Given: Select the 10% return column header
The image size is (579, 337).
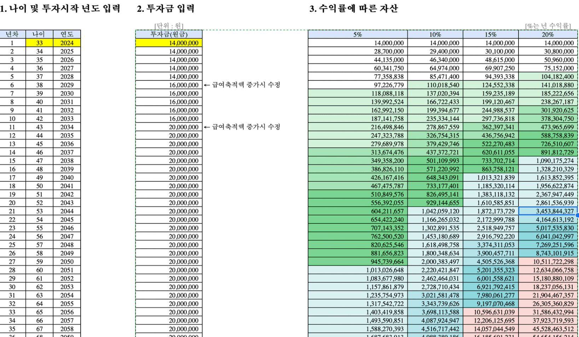Looking at the screenshot, I should tap(435, 34).
